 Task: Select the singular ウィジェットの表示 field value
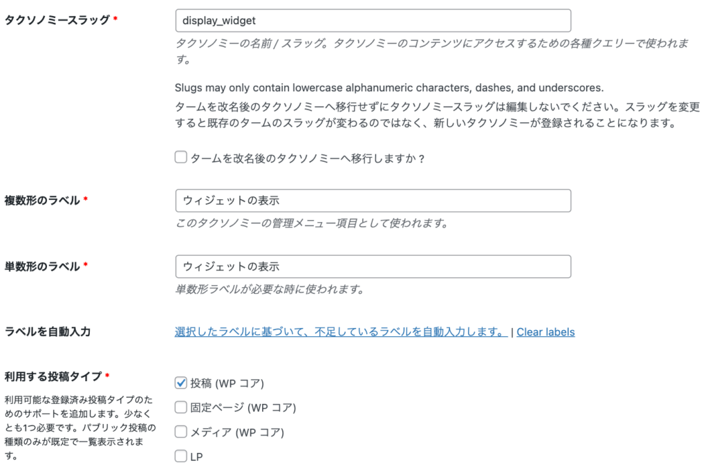click(228, 266)
